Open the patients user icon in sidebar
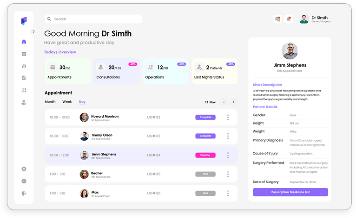This screenshot has height=218, width=356. [x=24, y=102]
